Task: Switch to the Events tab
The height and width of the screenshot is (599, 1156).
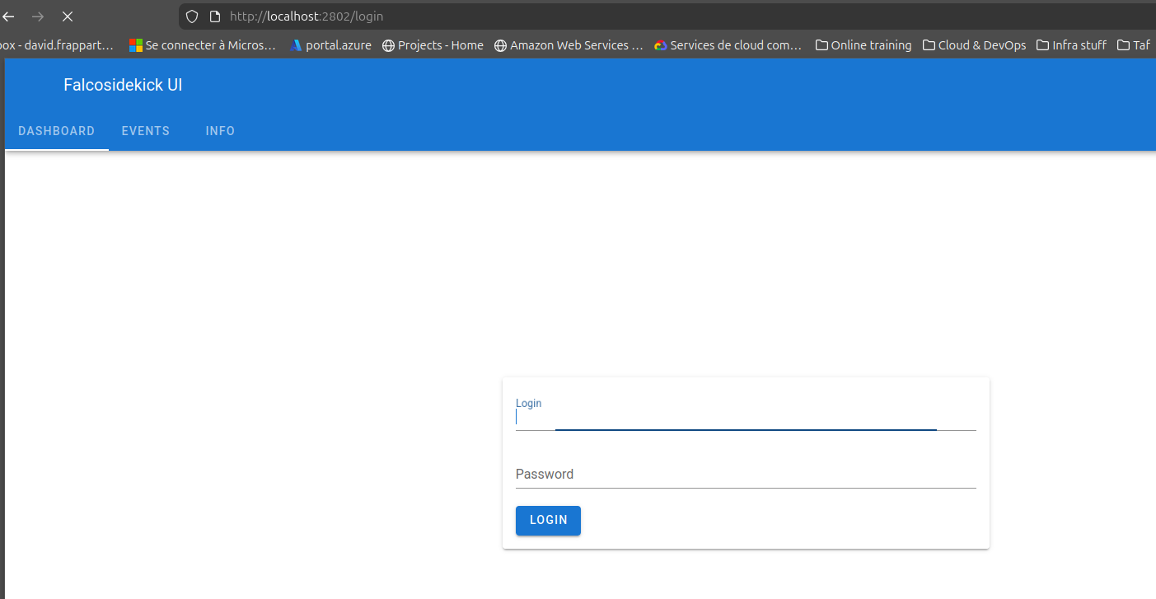Action: tap(146, 131)
